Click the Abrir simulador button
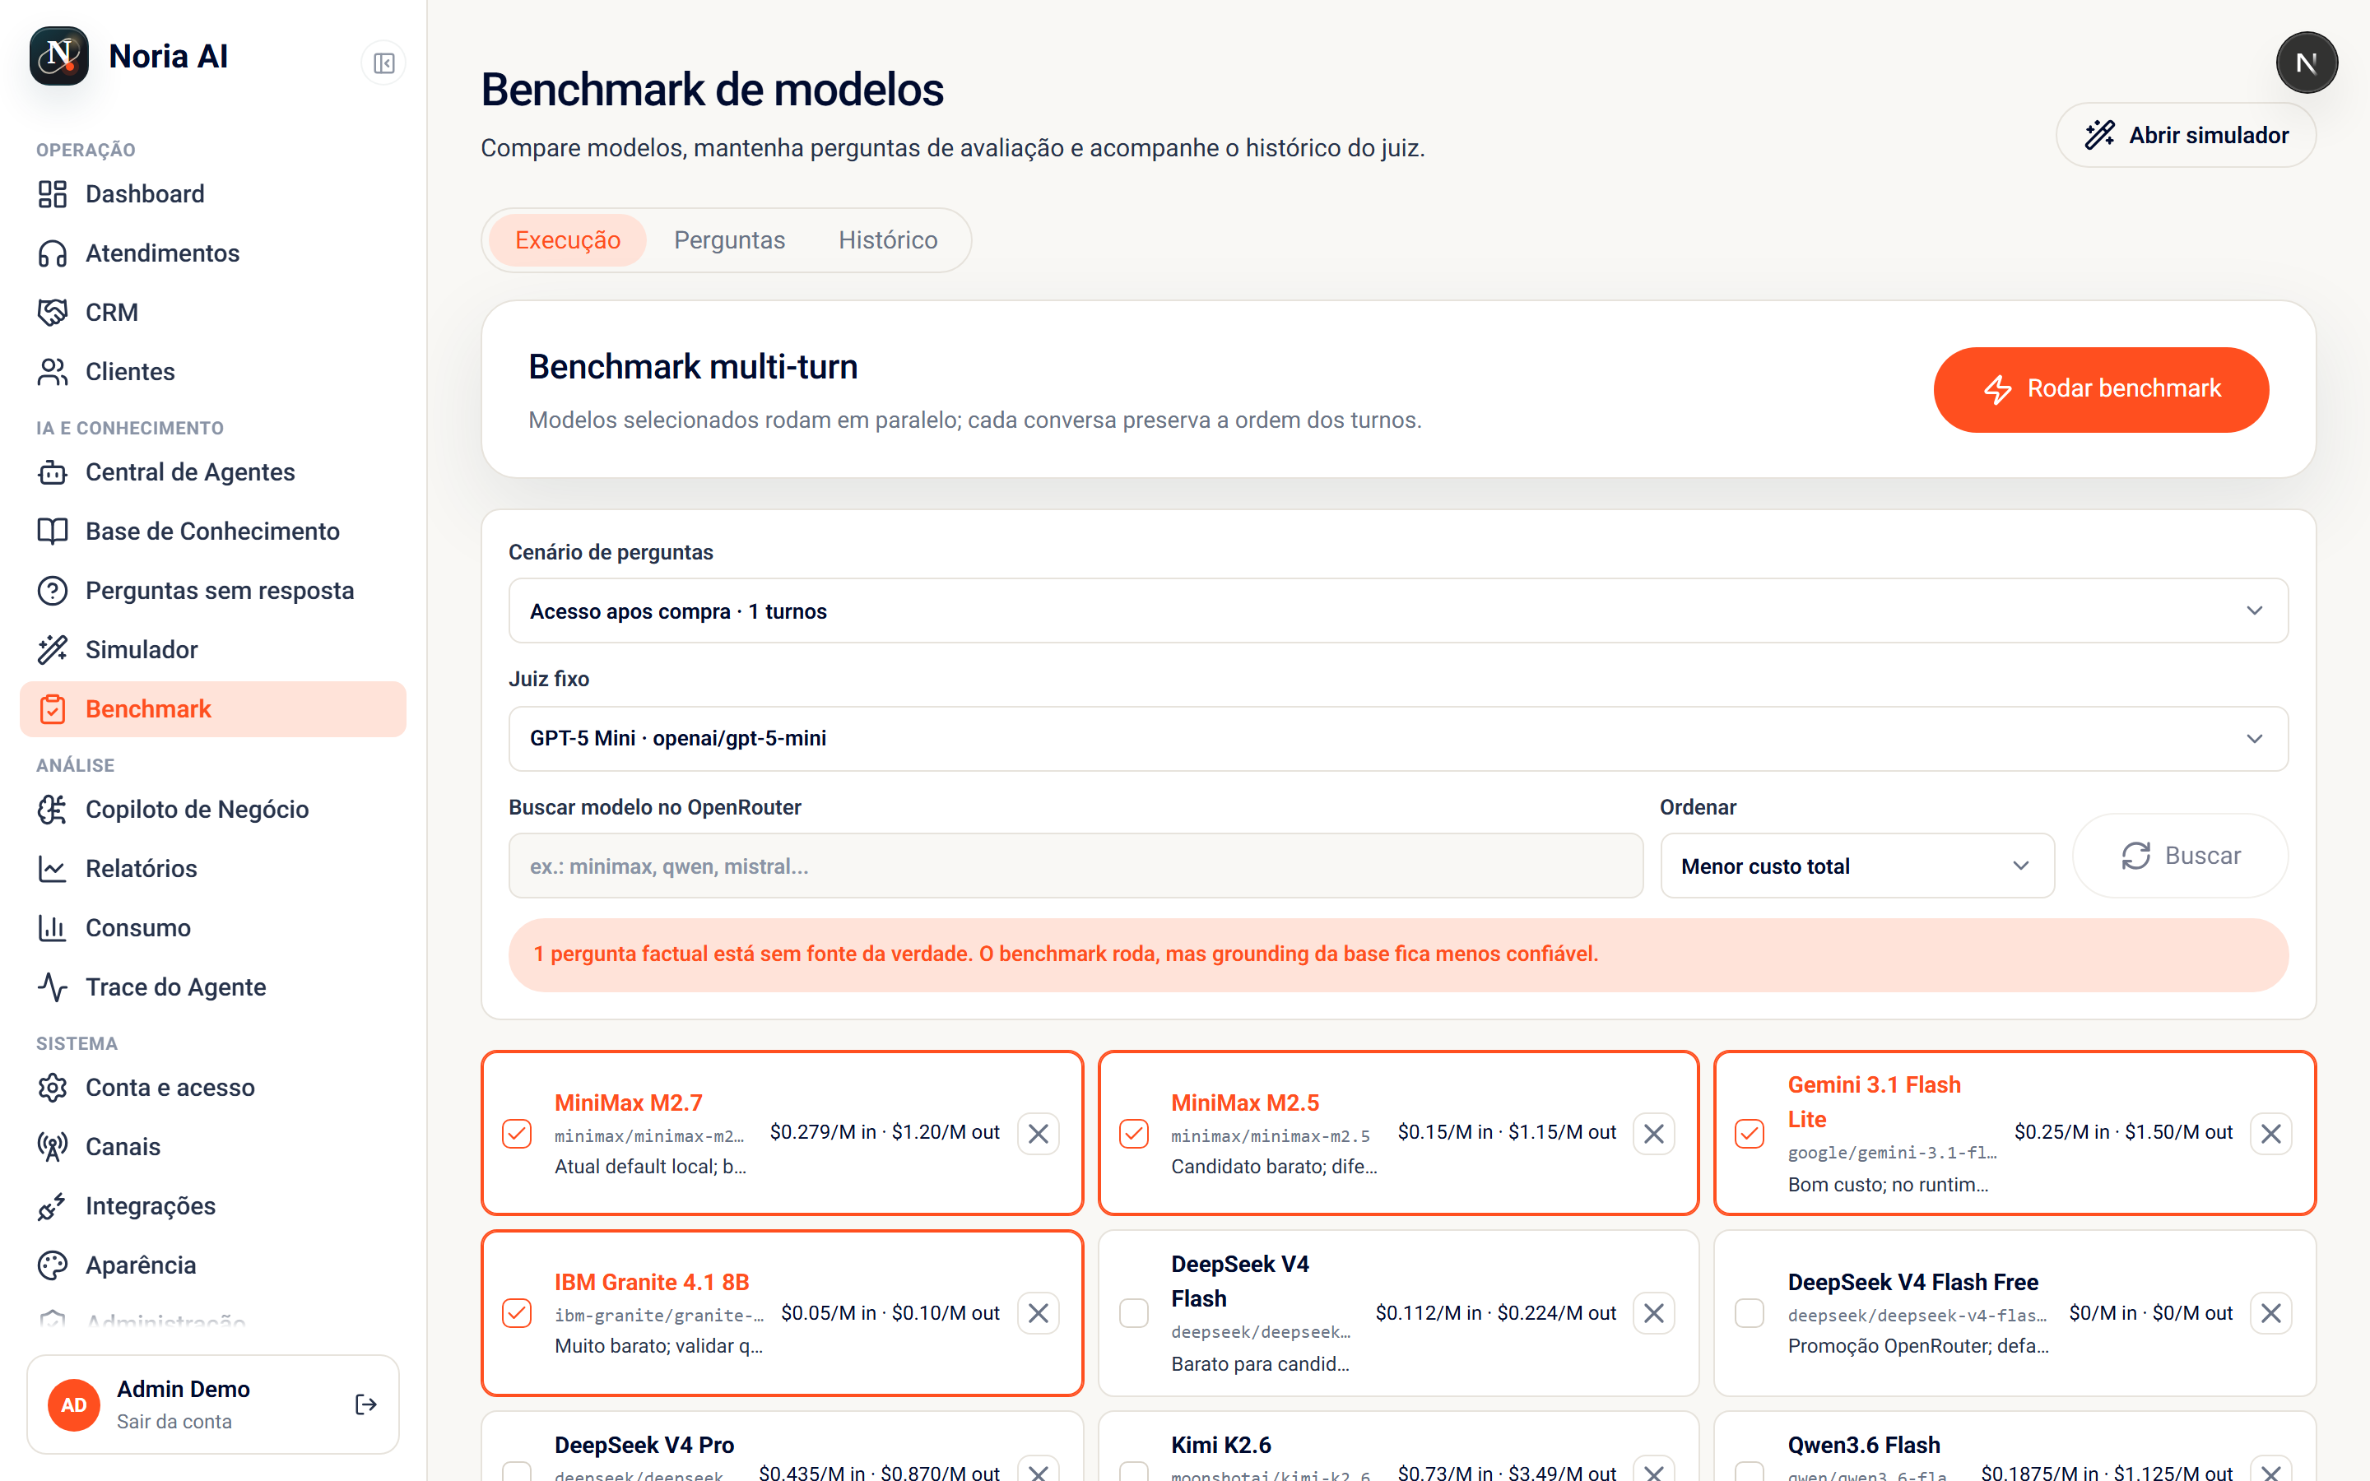Screen dimensions: 2370x1481 2186,135
